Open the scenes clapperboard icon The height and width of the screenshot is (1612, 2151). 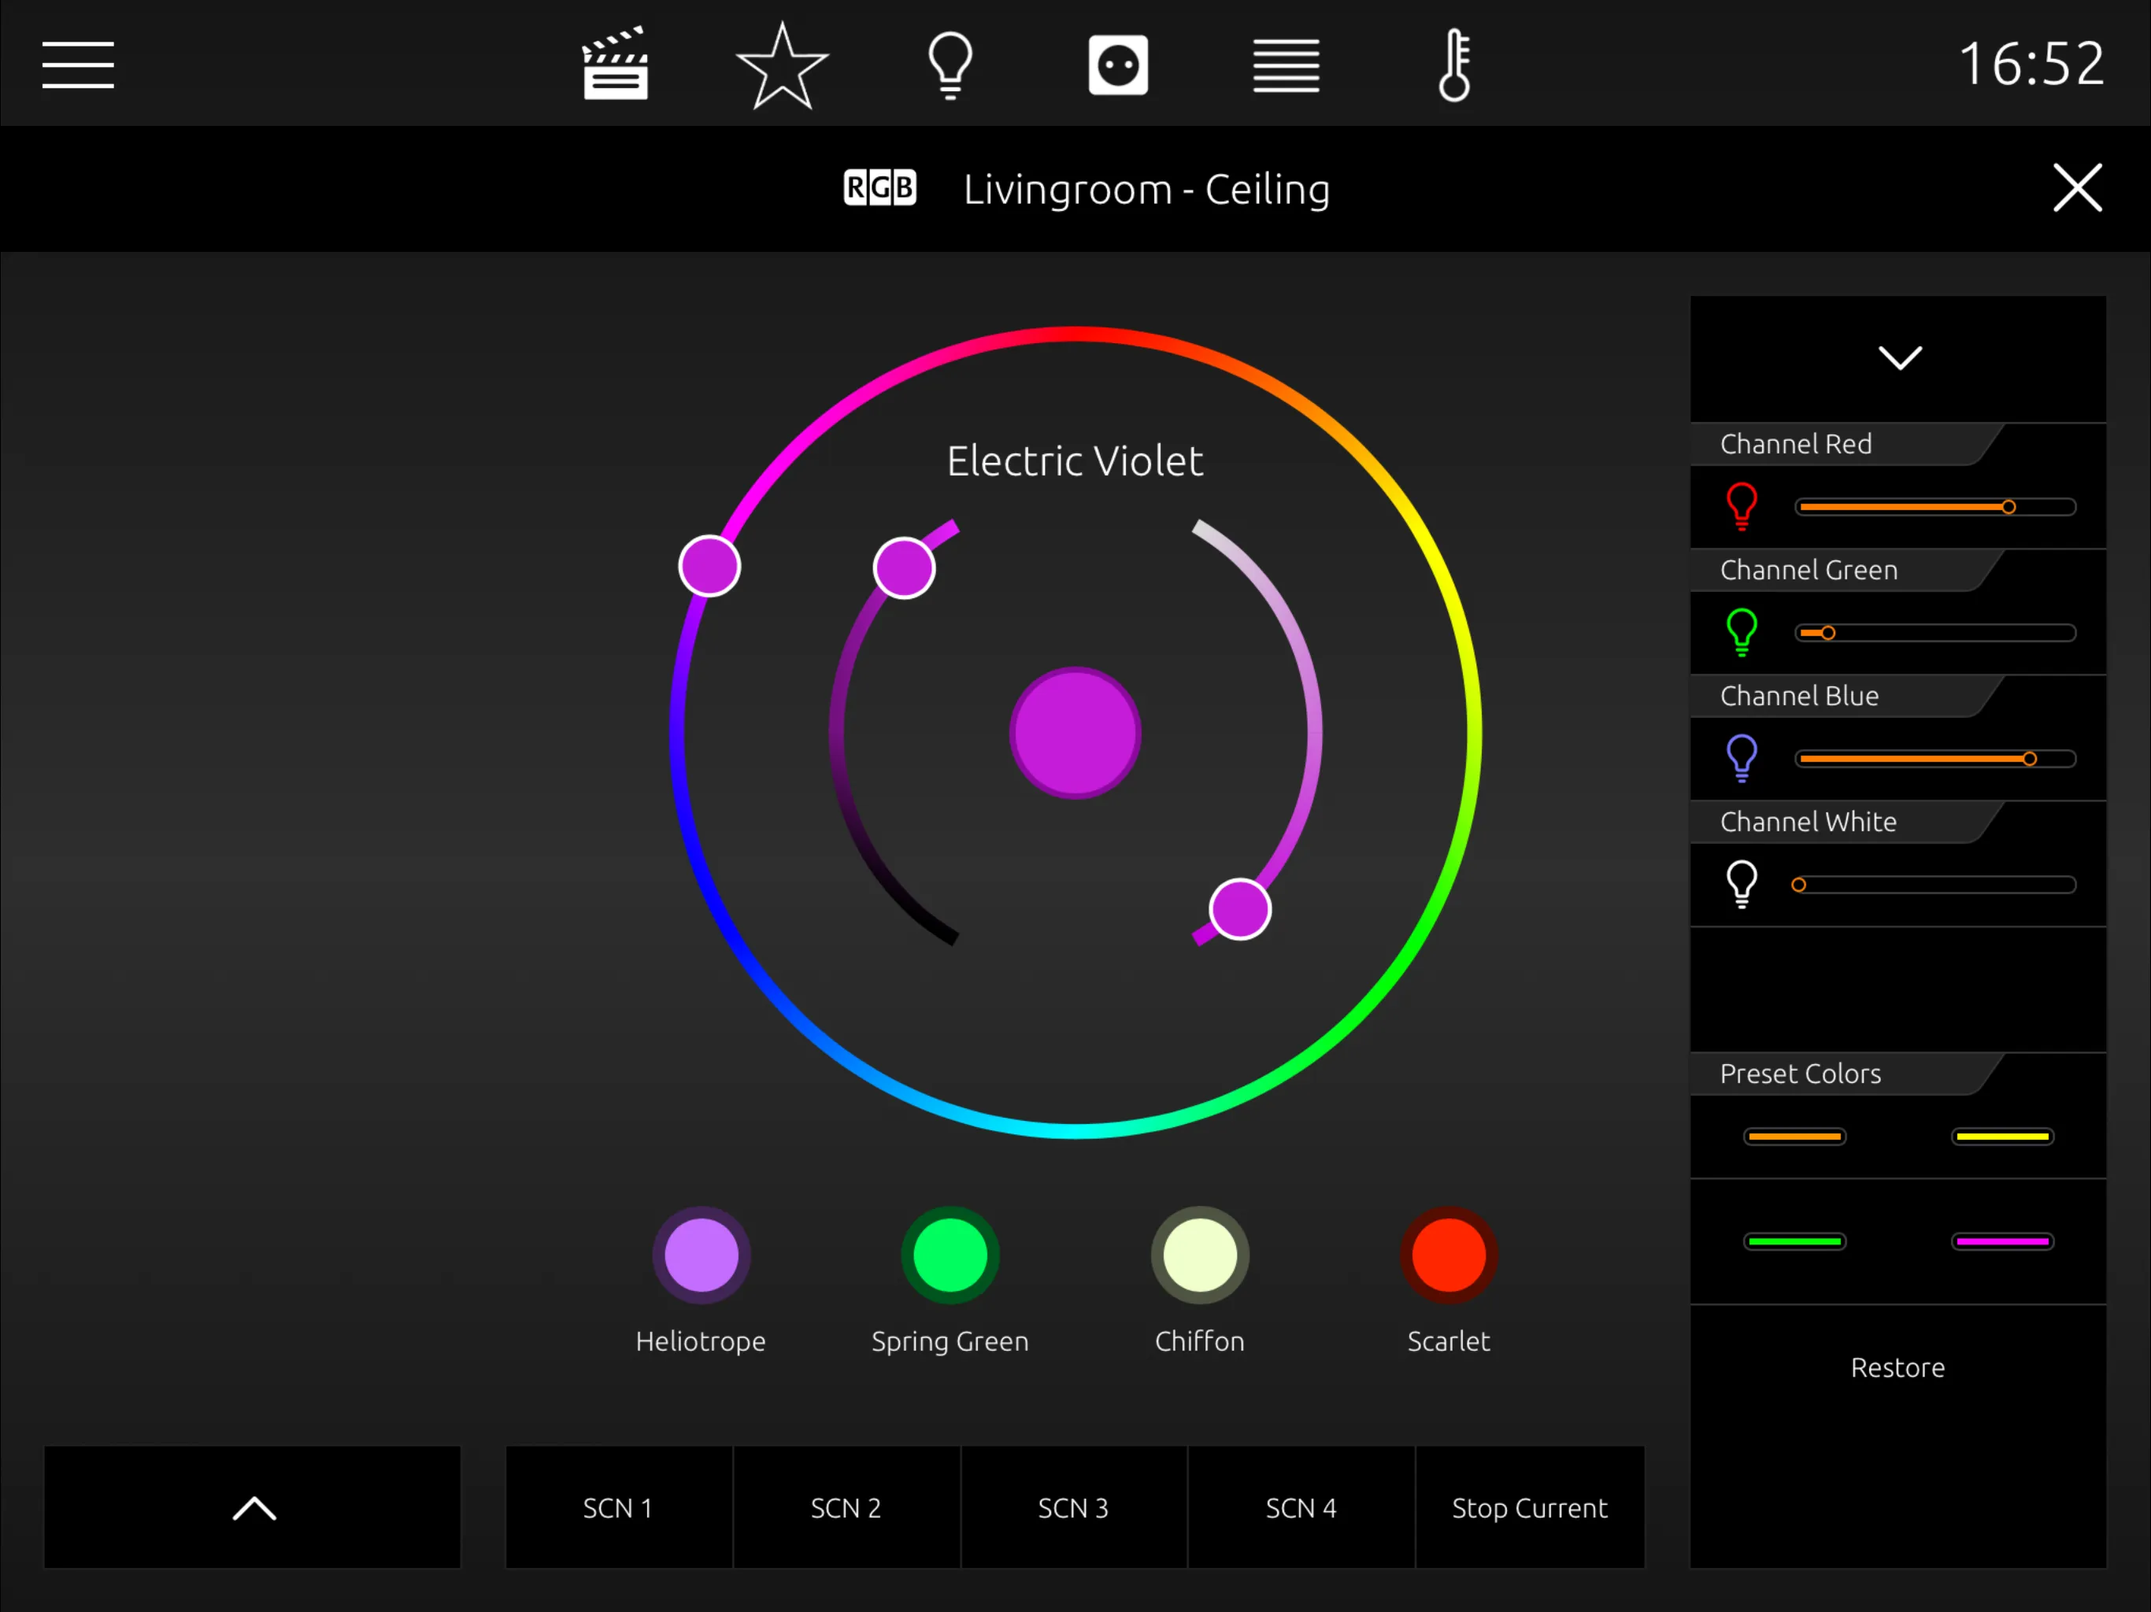point(615,63)
